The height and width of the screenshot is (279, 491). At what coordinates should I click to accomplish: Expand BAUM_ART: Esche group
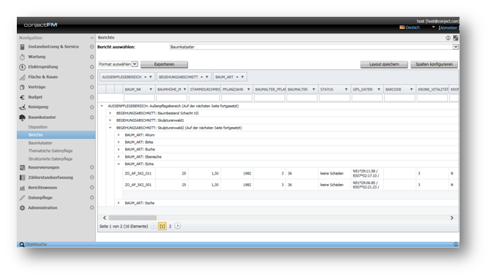pos(119,203)
